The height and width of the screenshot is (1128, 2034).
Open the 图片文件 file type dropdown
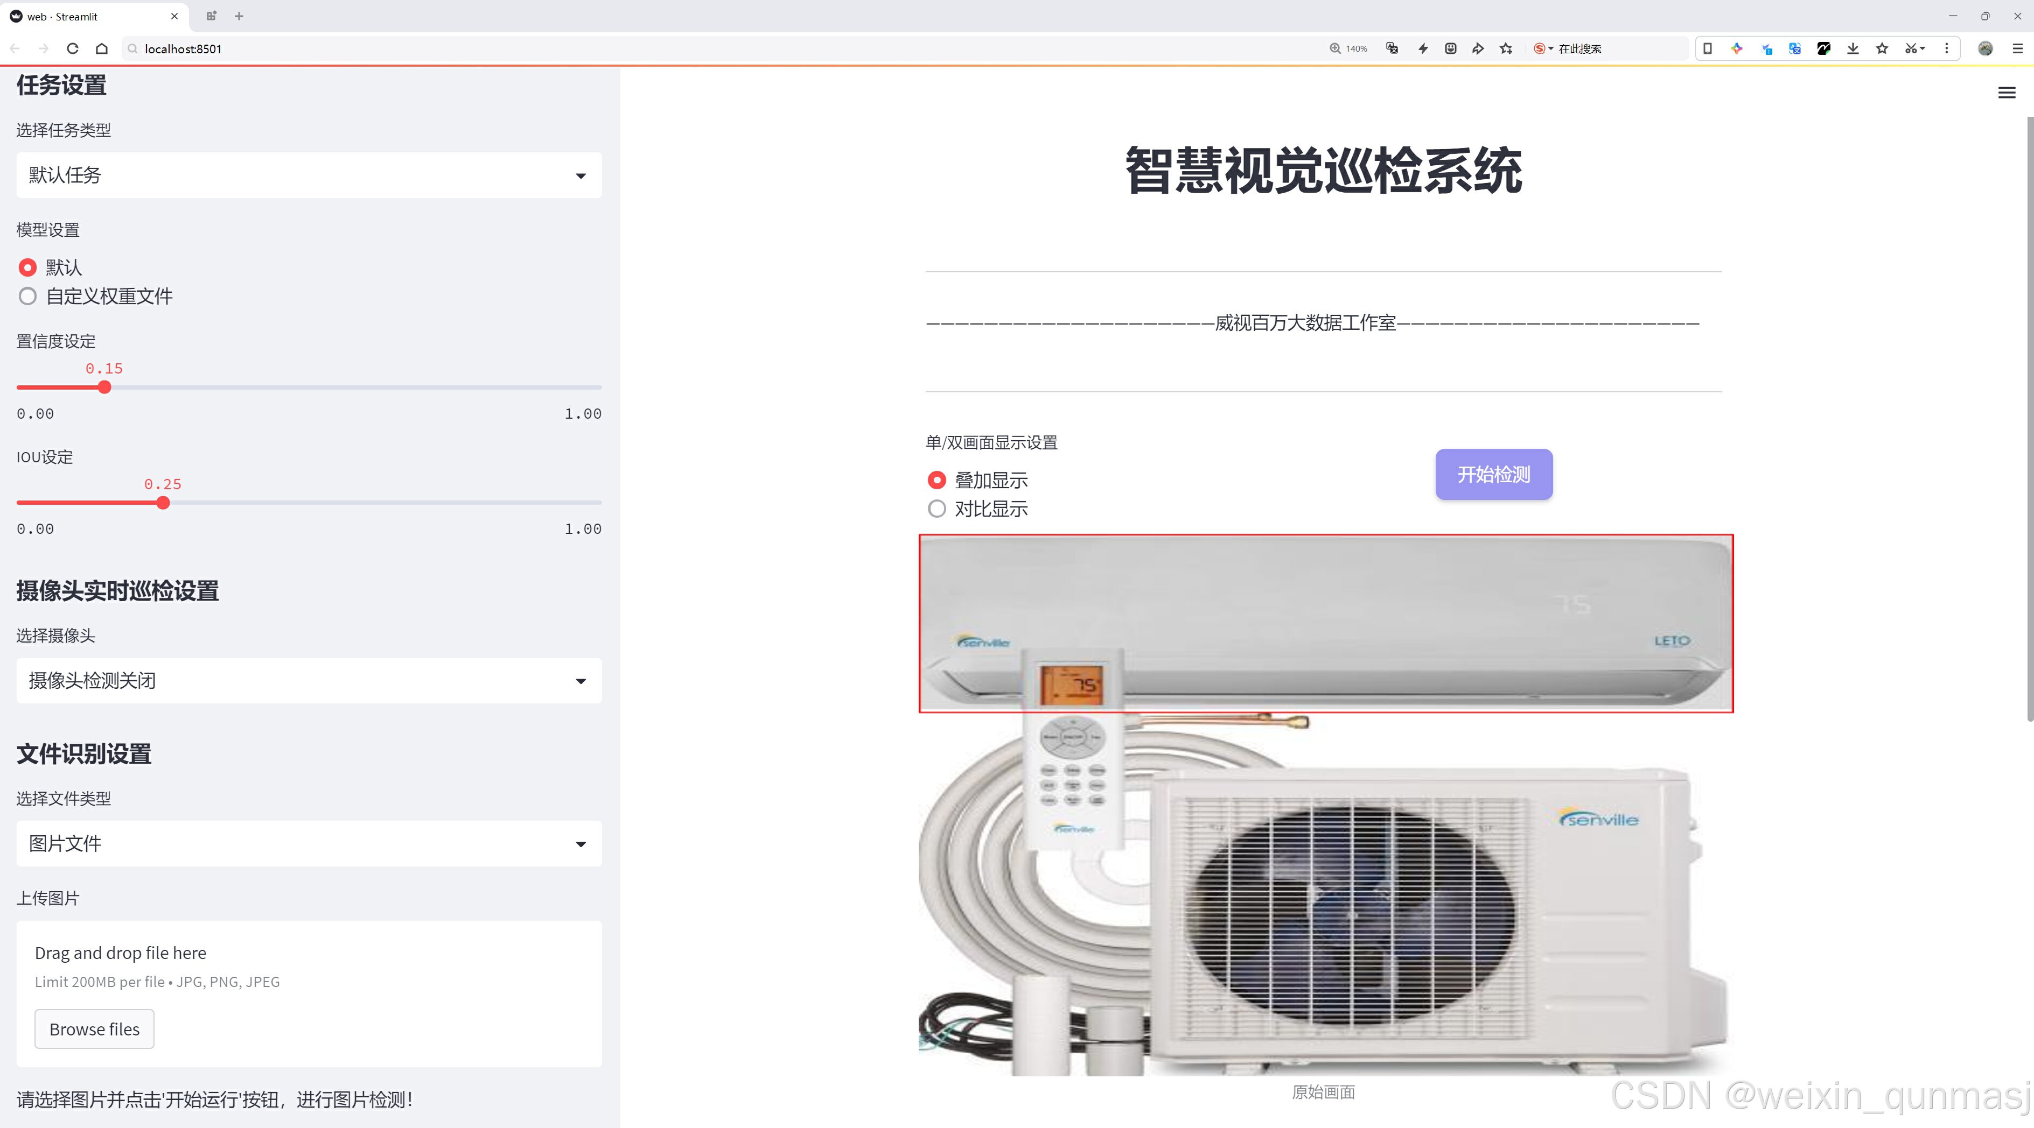click(x=309, y=843)
